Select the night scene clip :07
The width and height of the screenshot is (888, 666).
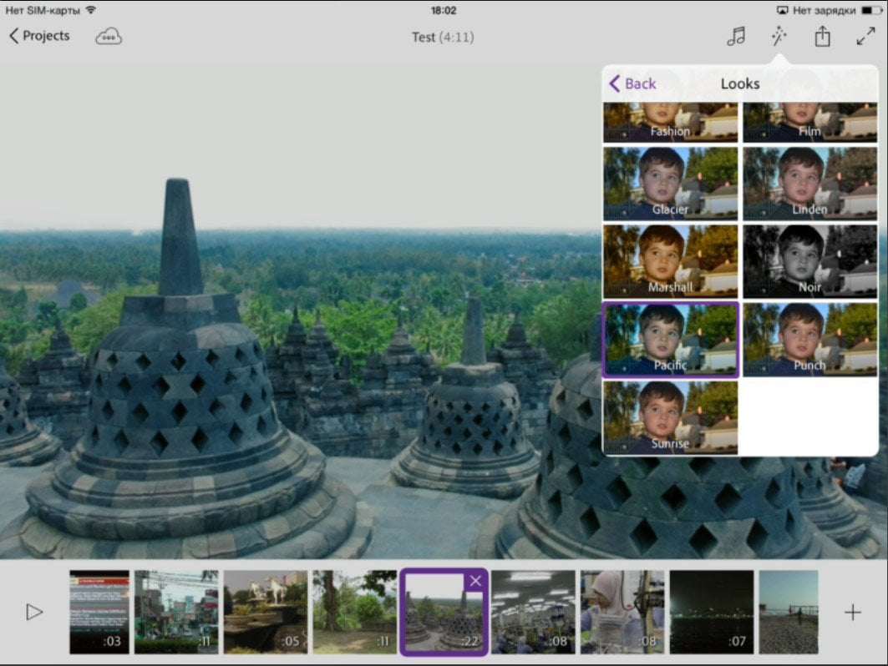point(711,613)
